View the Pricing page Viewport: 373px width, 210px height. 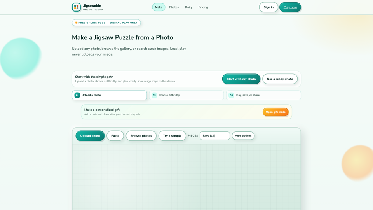[x=203, y=7]
